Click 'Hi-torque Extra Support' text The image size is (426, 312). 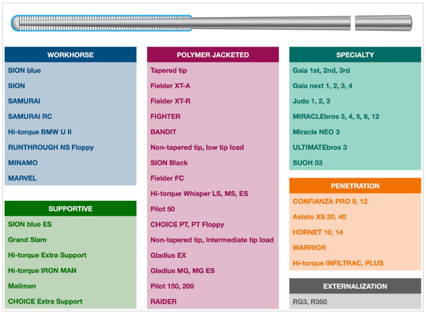[47, 256]
